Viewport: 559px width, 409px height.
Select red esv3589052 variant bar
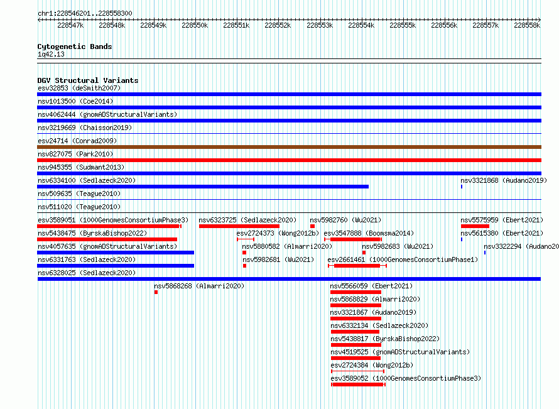point(358,384)
